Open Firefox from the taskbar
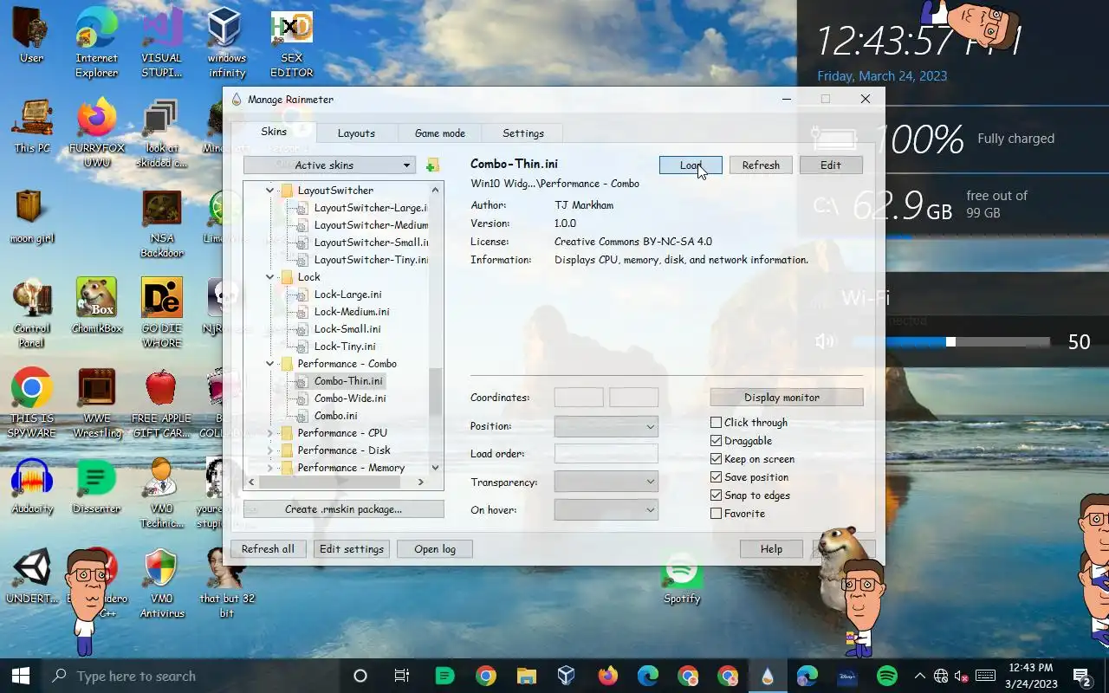The height and width of the screenshot is (693, 1109). click(608, 676)
